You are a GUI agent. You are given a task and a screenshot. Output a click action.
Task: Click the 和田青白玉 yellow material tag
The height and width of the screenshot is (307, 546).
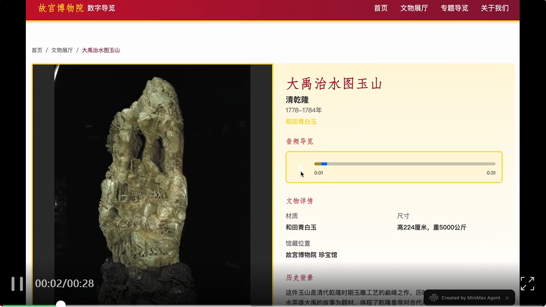pyautogui.click(x=301, y=122)
